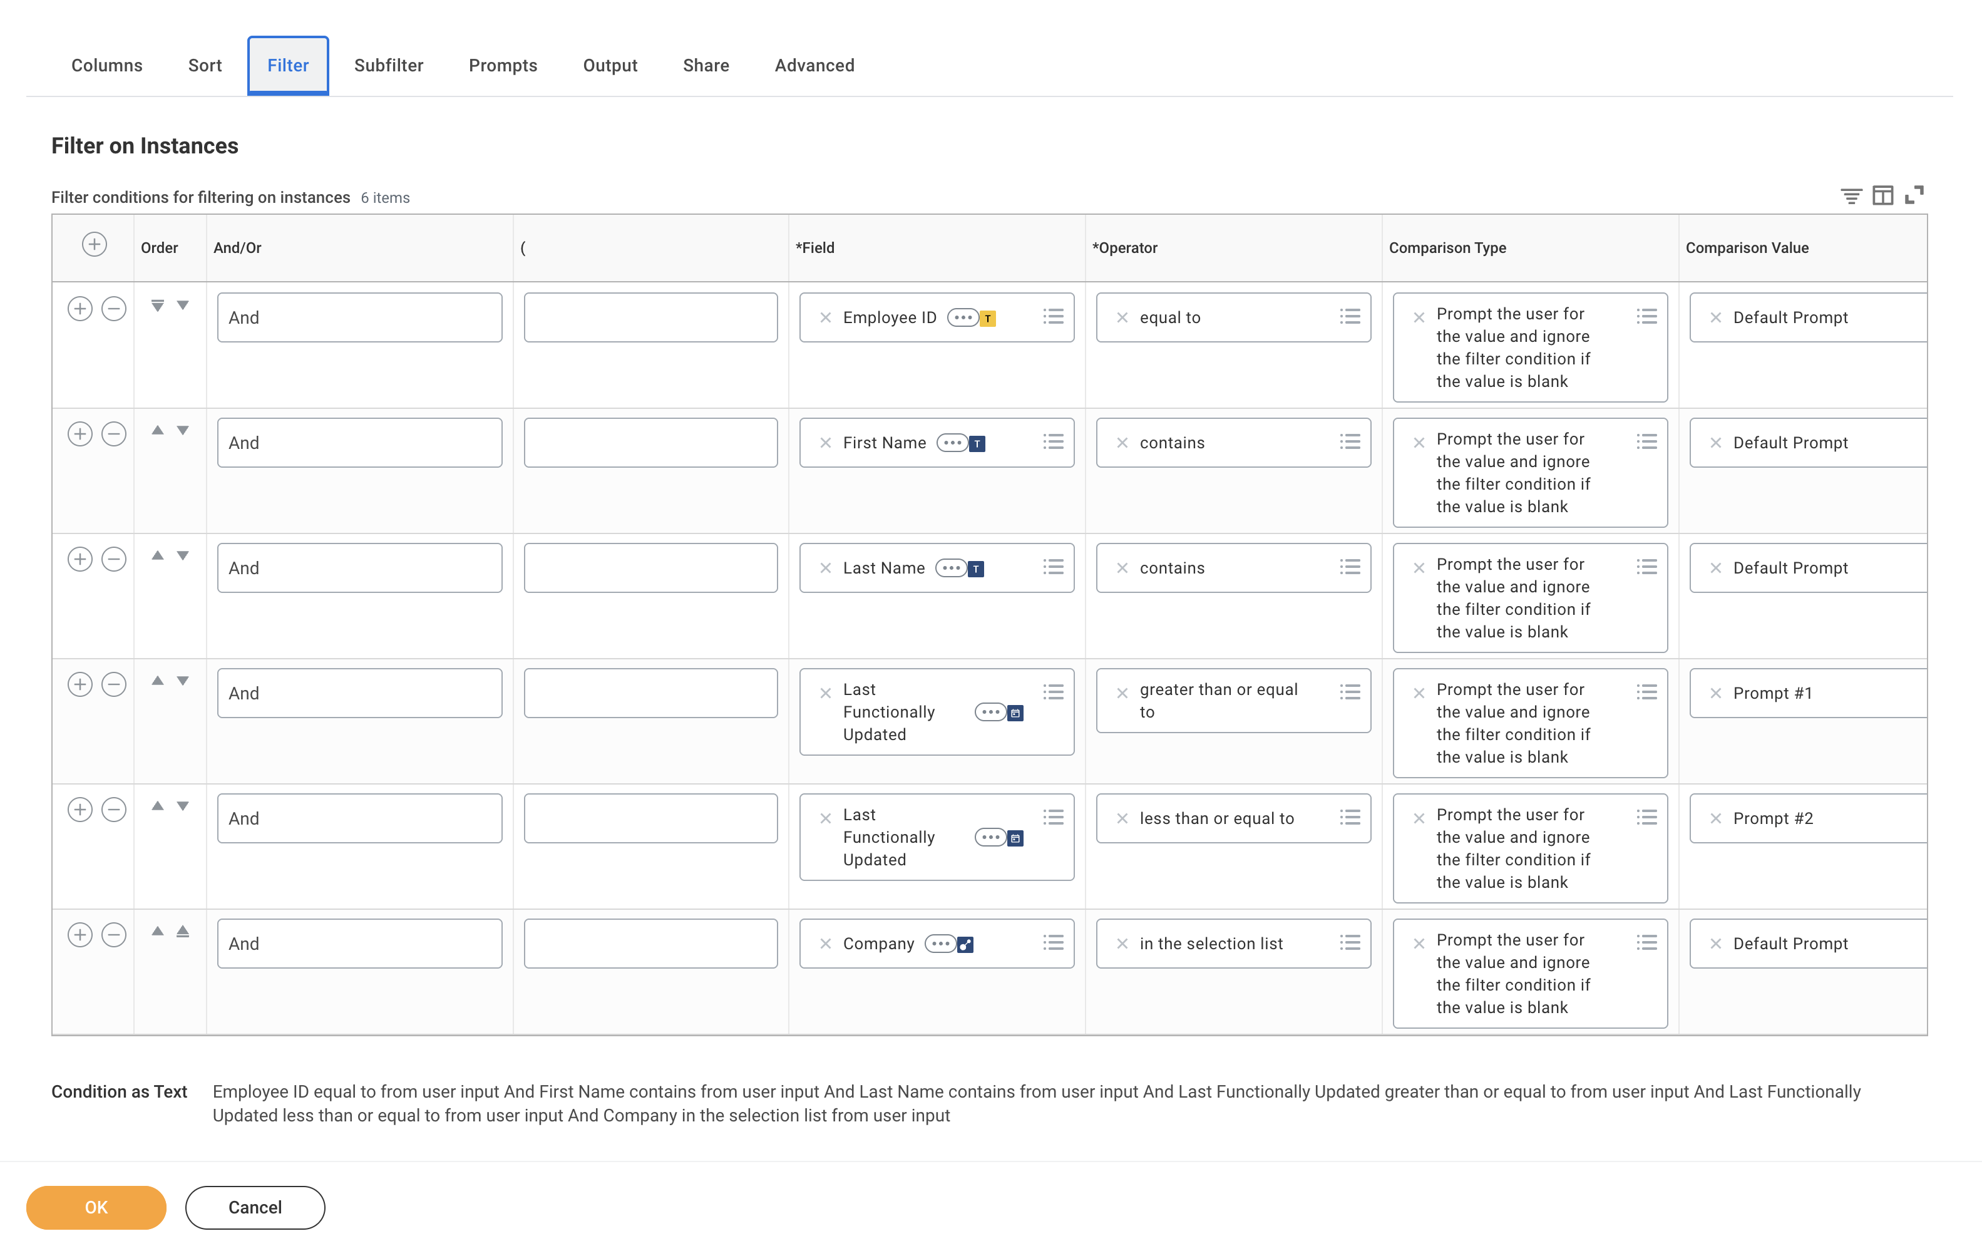Click And/Or field in Employee ID row
The height and width of the screenshot is (1246, 1982).
pos(360,317)
